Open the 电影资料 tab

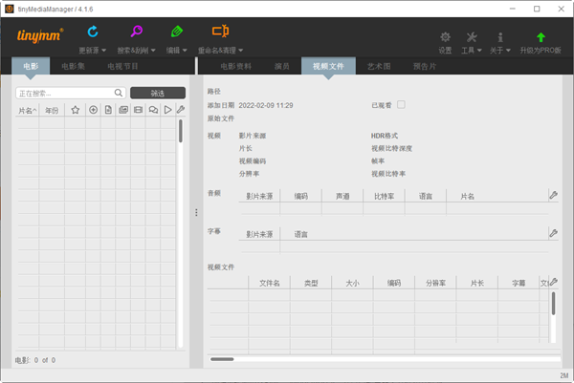tap(236, 66)
